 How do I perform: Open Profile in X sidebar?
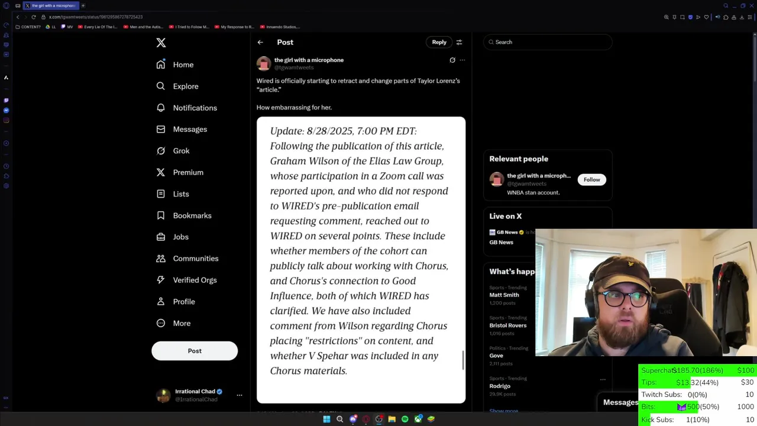[x=176, y=302]
